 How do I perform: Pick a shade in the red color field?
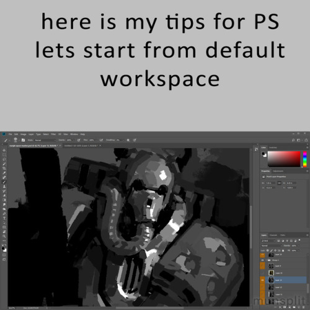point(284,159)
